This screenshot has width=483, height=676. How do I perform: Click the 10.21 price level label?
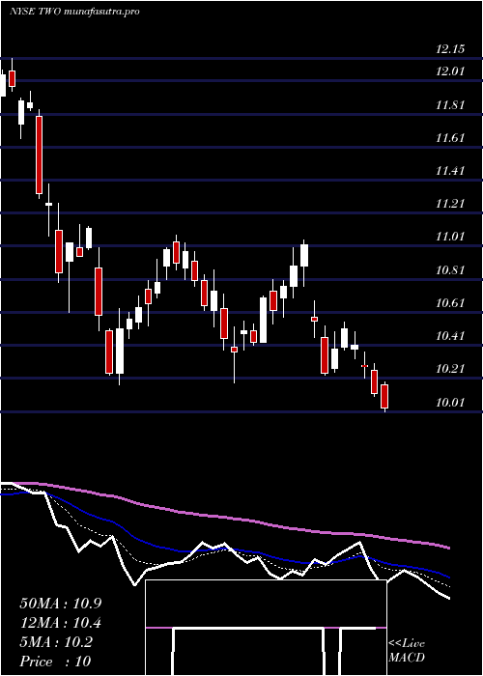click(x=450, y=369)
